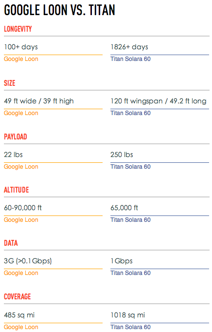Select the 250 lbs payload value
This screenshot has height=332, width=212.
(x=122, y=155)
